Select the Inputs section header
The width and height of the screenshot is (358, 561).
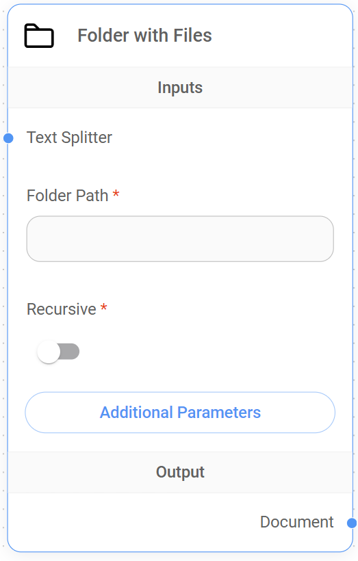(180, 88)
